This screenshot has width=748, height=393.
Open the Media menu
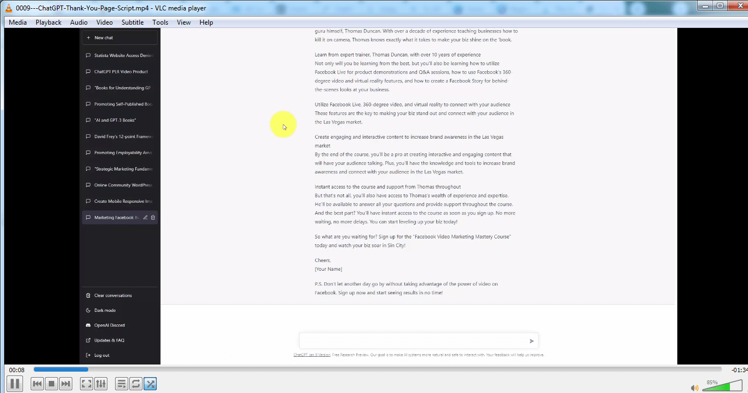(18, 22)
